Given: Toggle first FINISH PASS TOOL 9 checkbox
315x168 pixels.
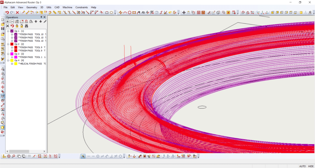Looking at the screenshot, I should click(16, 47).
